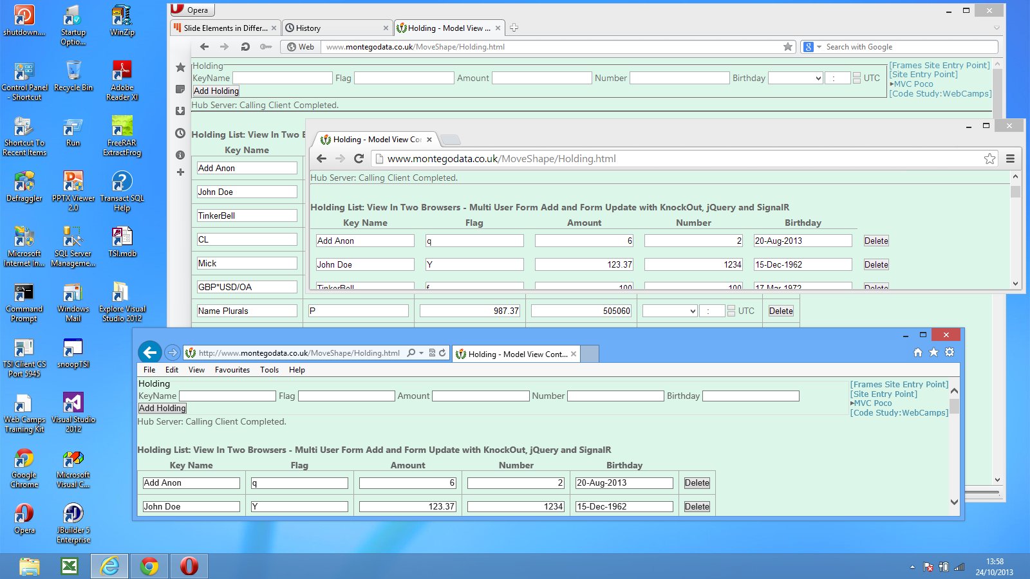Open Internet Explorer's home page icon
Viewport: 1030px width, 579px height.
[918, 353]
